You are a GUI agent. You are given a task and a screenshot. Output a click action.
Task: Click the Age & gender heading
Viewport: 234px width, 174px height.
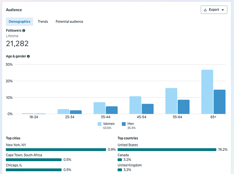[16, 56]
